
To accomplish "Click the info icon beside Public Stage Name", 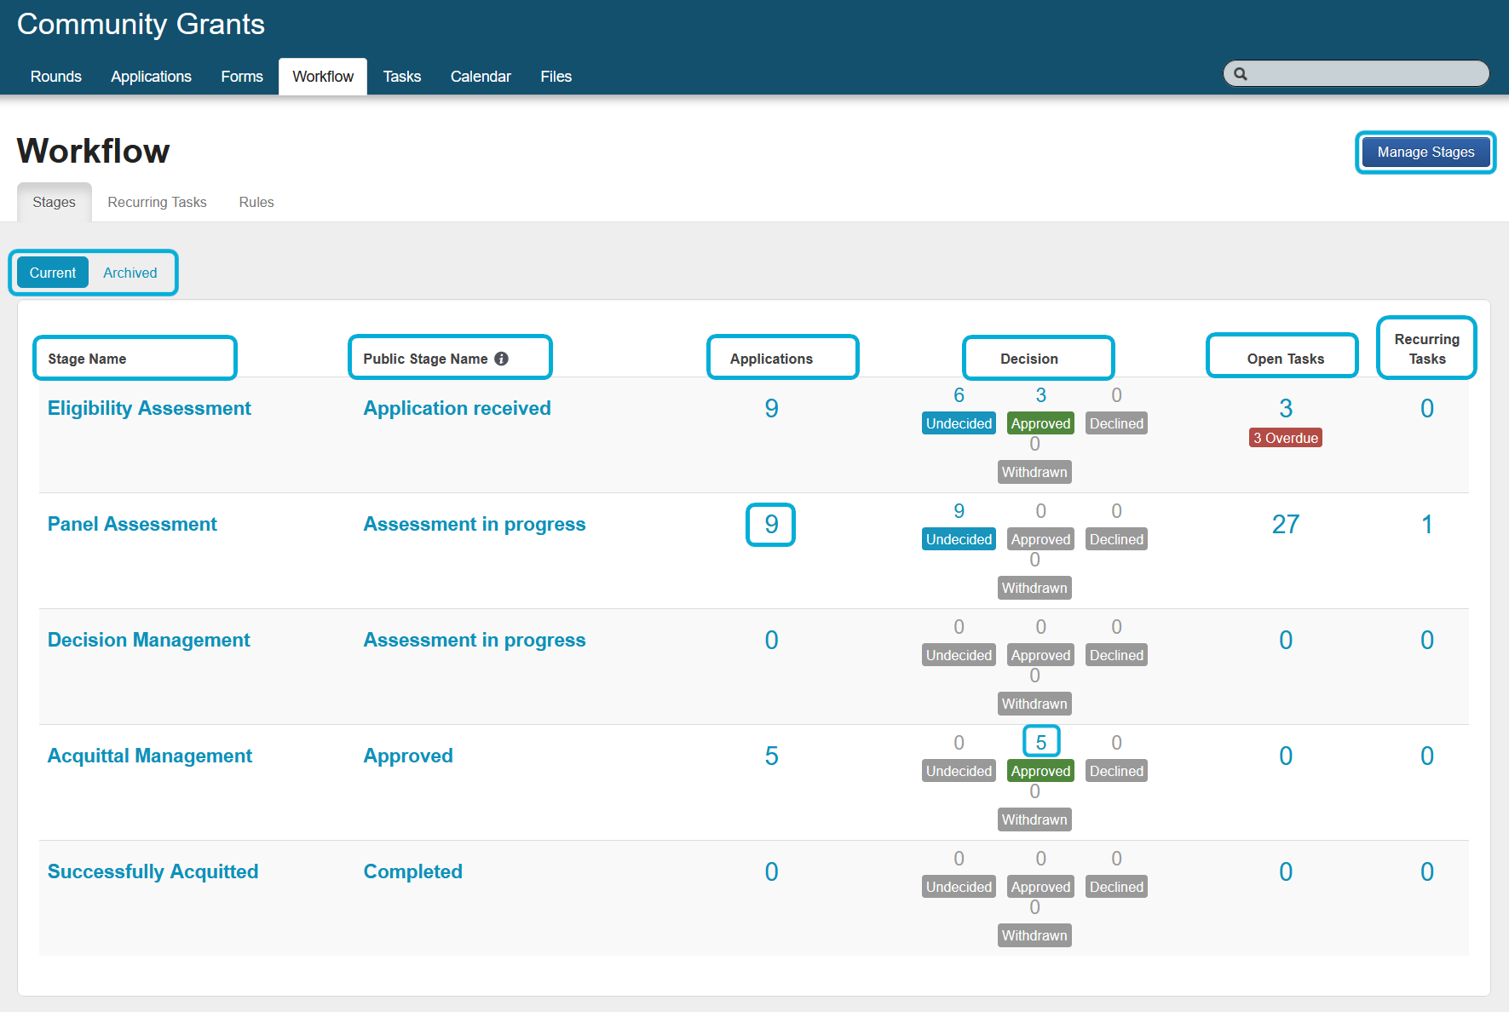I will click(501, 359).
